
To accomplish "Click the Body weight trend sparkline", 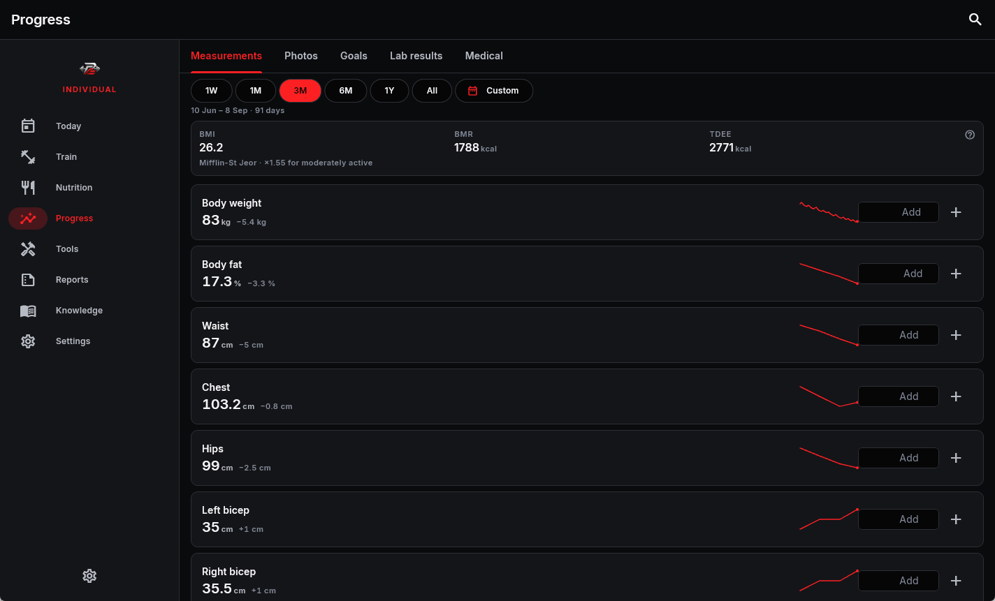I will 829,212.
